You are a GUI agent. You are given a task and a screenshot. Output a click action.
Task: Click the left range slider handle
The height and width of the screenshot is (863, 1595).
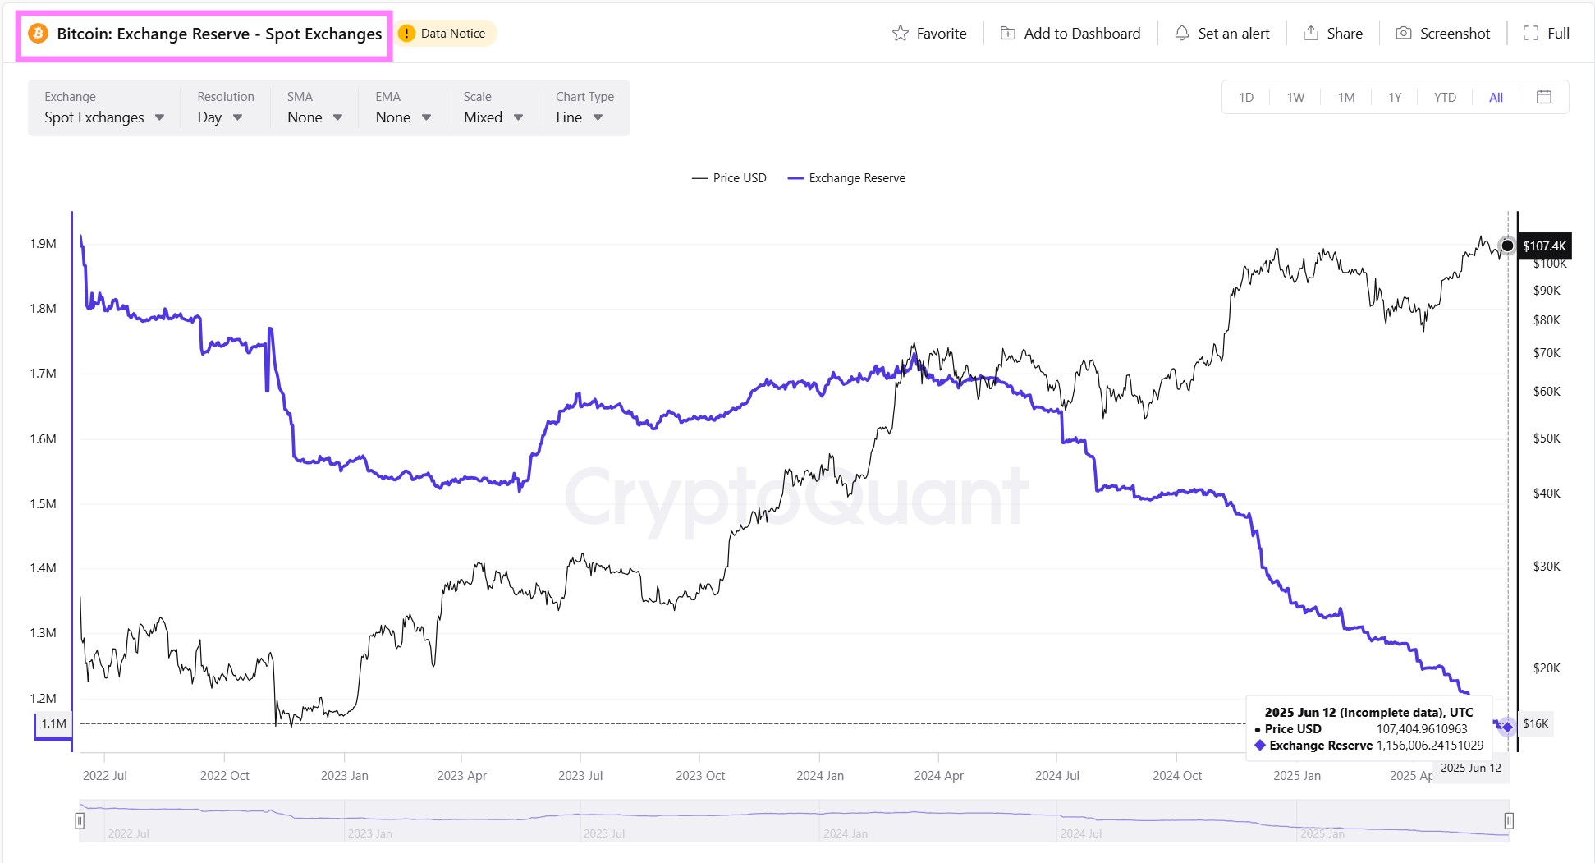[x=80, y=820]
